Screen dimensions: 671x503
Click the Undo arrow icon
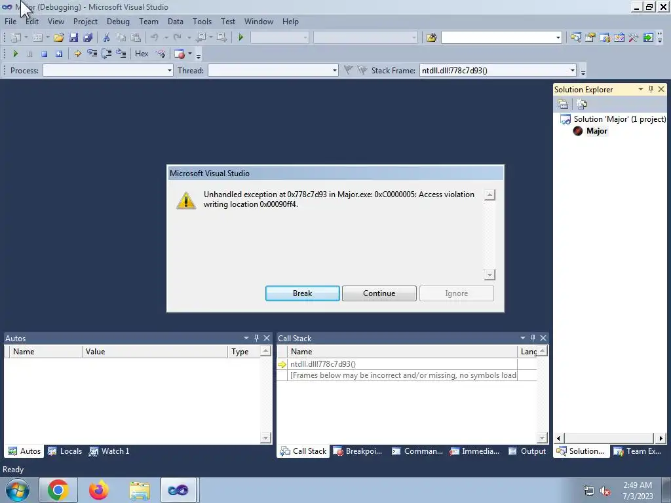coord(154,37)
